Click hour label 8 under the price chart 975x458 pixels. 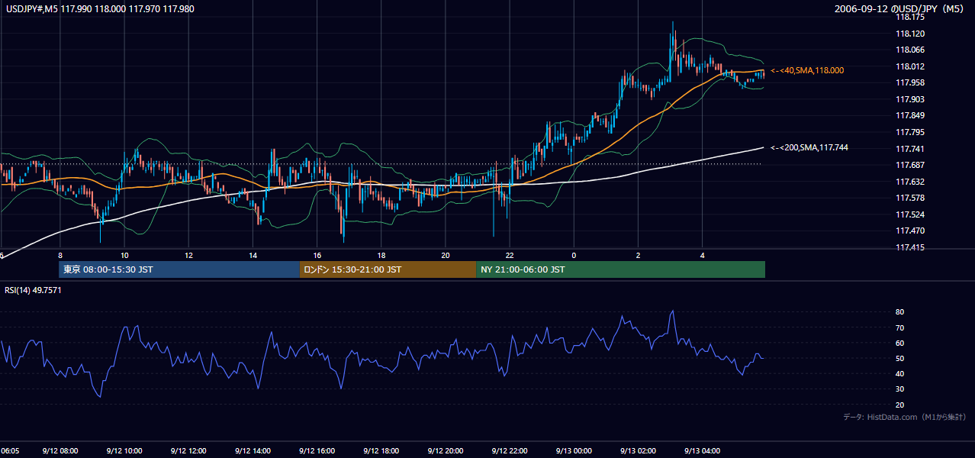[x=60, y=256]
